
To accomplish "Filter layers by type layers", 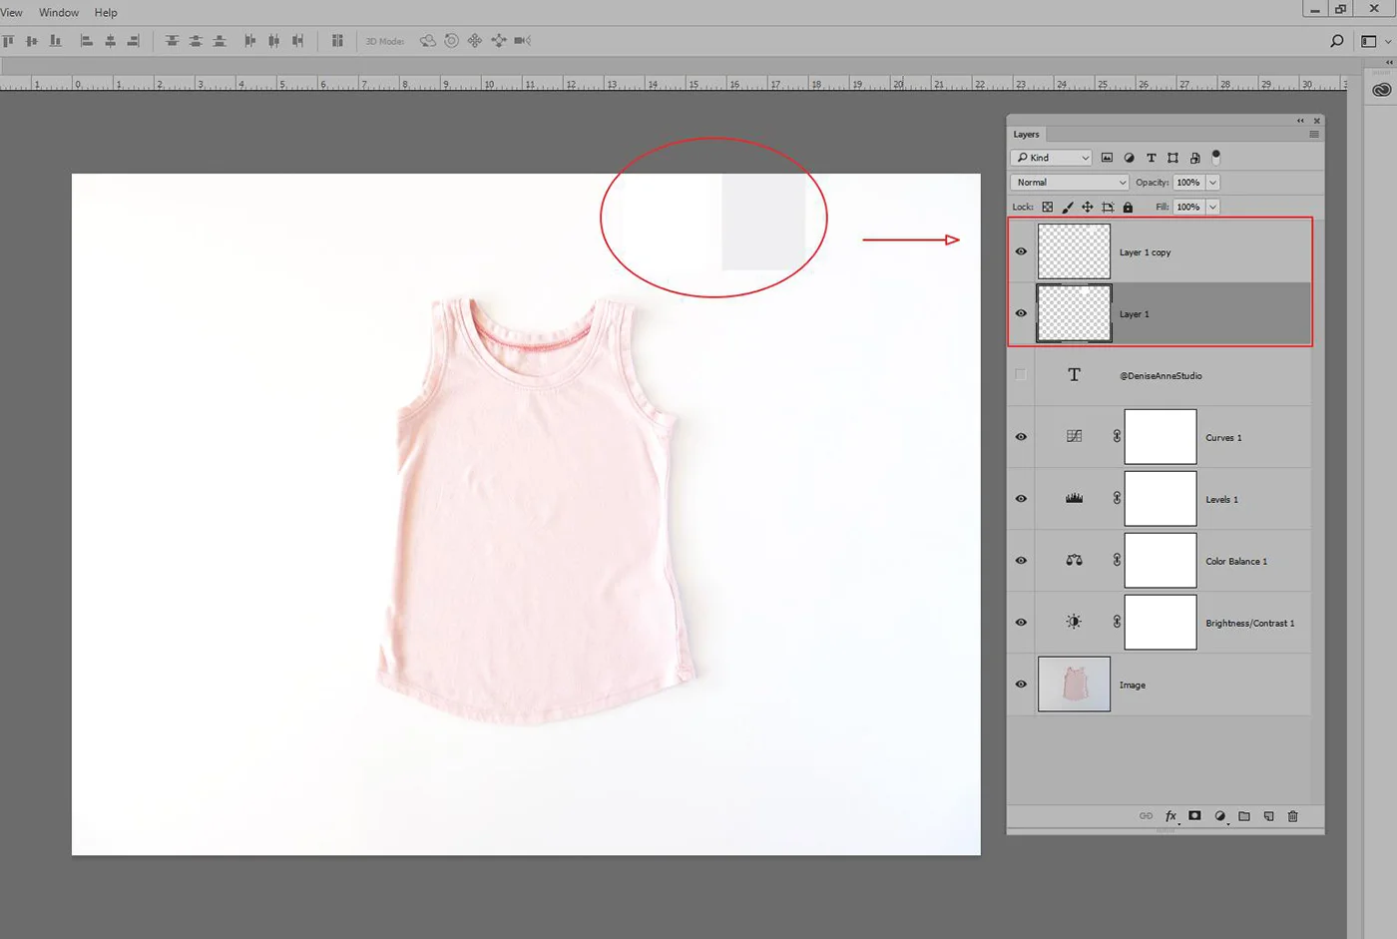I will (x=1151, y=158).
